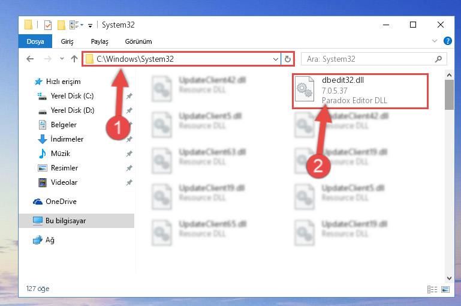The height and width of the screenshot is (306, 461).
Task: Expand the ribbon with the chevron
Action: coord(434,41)
